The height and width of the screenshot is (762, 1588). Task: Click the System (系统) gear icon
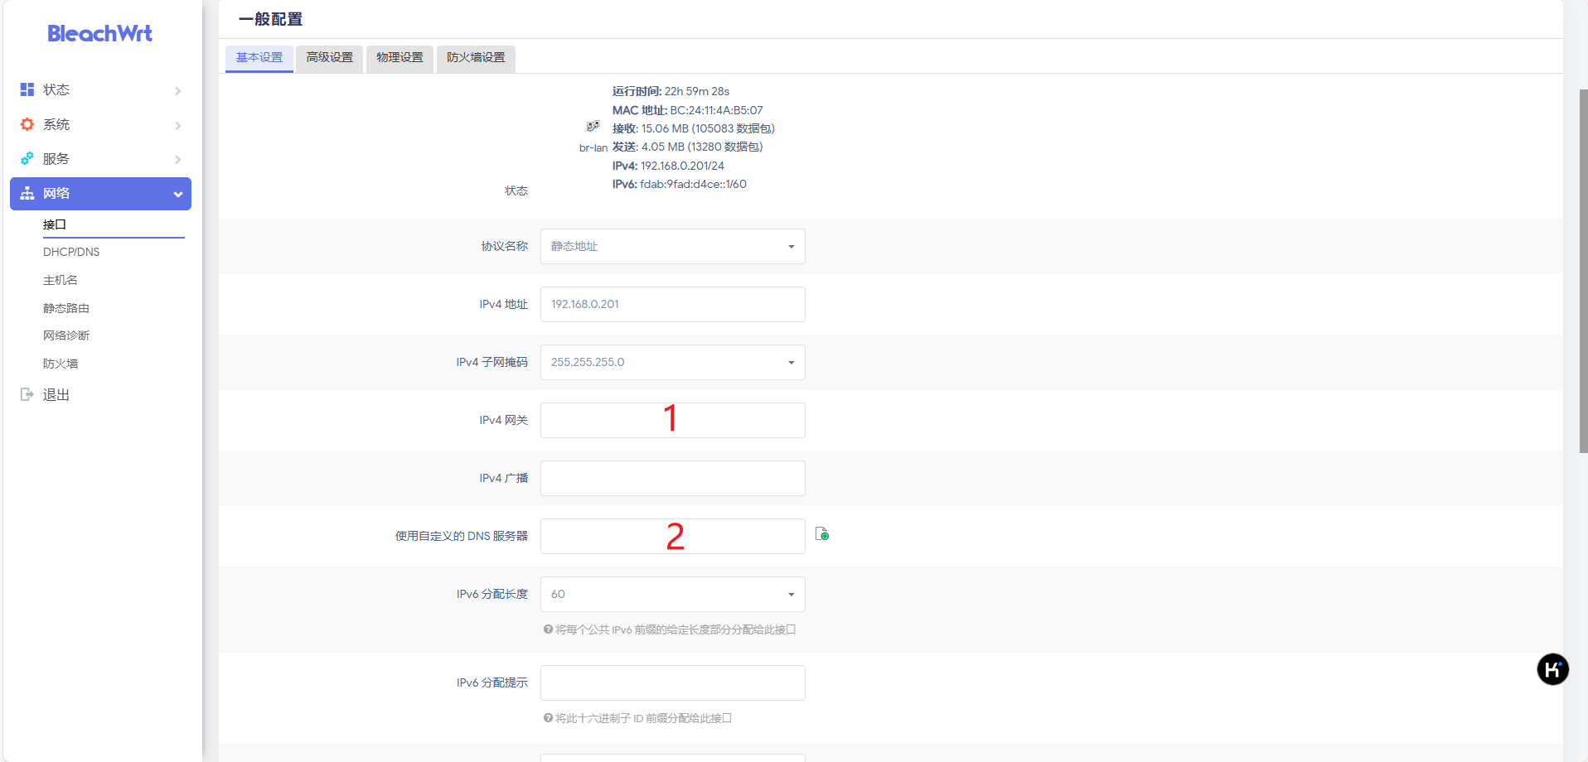27,124
